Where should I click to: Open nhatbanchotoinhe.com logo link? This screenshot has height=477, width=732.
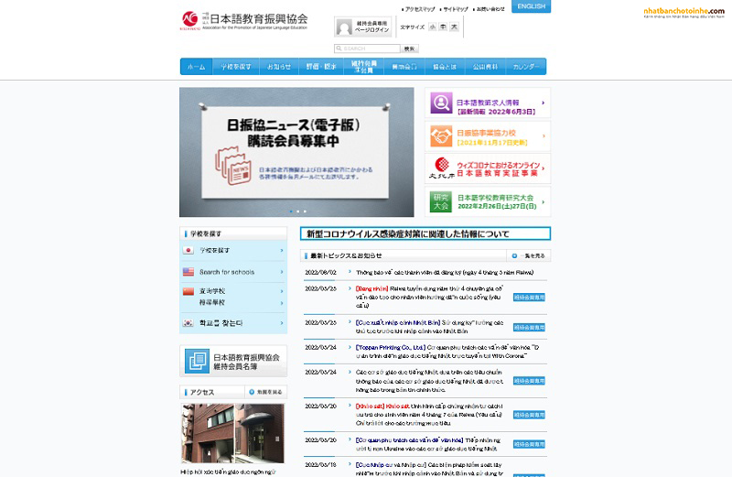click(684, 13)
